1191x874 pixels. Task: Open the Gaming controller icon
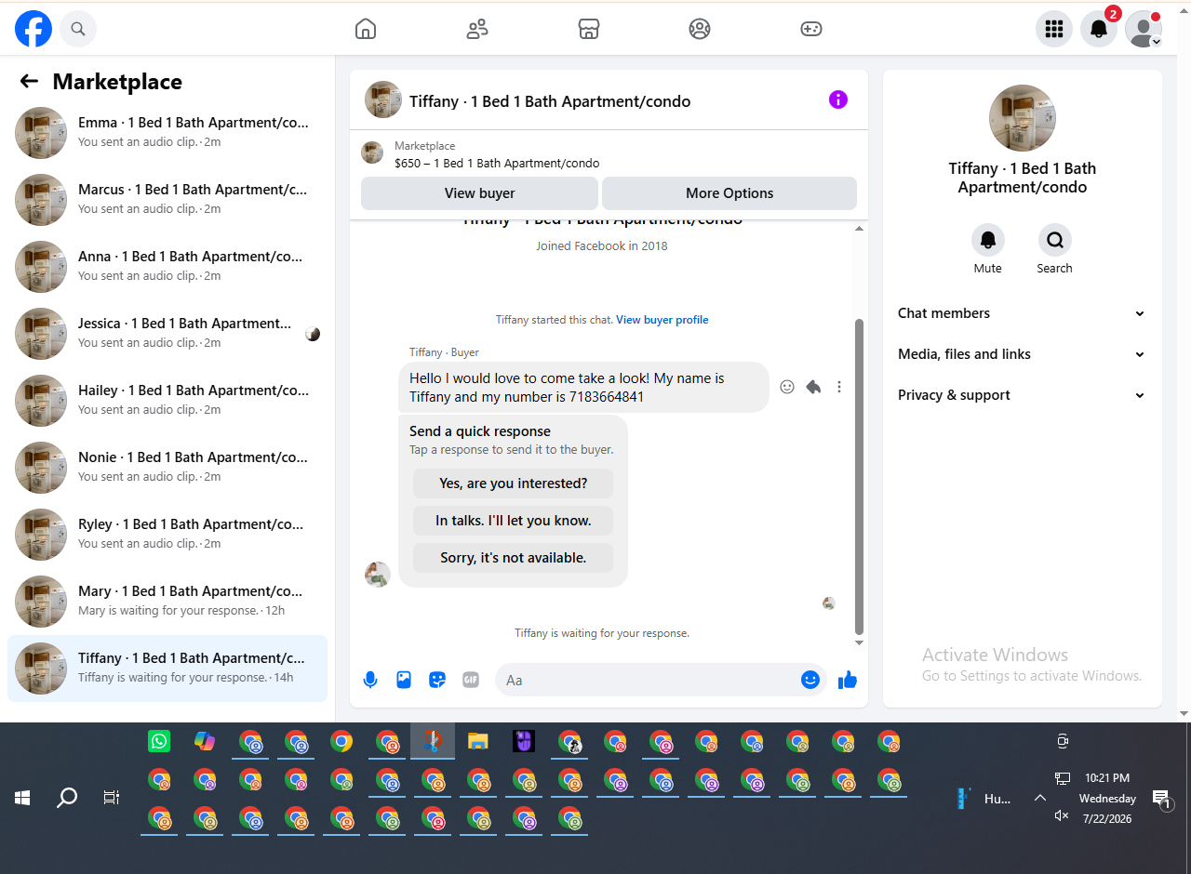point(811,30)
